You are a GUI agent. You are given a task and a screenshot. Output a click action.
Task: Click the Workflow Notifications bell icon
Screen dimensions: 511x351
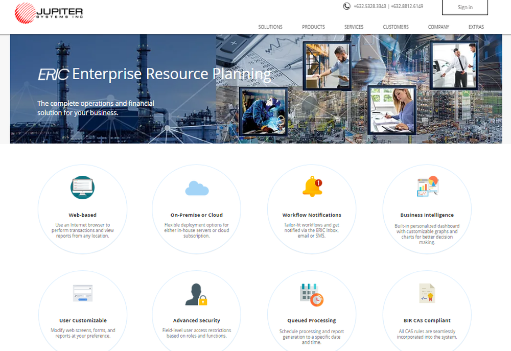(x=312, y=187)
